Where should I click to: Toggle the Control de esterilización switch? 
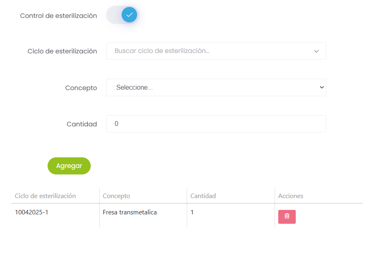coord(122,15)
